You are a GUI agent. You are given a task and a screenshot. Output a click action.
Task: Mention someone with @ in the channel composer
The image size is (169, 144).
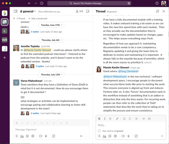(x=33, y=136)
